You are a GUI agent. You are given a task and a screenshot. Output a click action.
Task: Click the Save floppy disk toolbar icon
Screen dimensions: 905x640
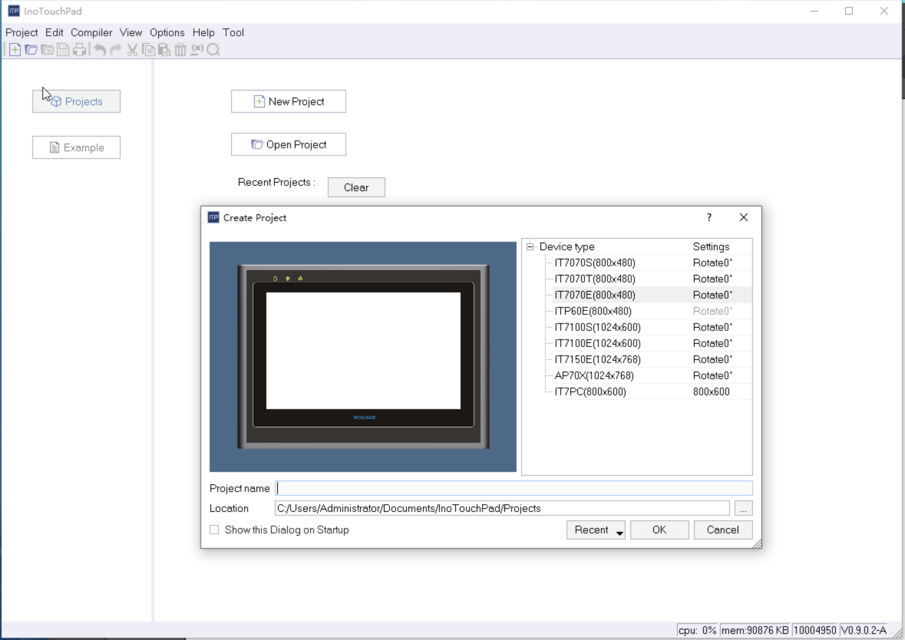[x=63, y=50]
